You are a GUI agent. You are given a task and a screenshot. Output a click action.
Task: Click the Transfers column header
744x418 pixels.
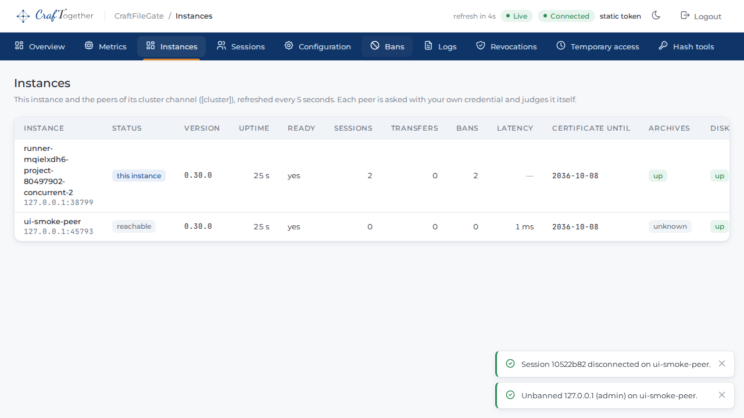[x=414, y=128]
